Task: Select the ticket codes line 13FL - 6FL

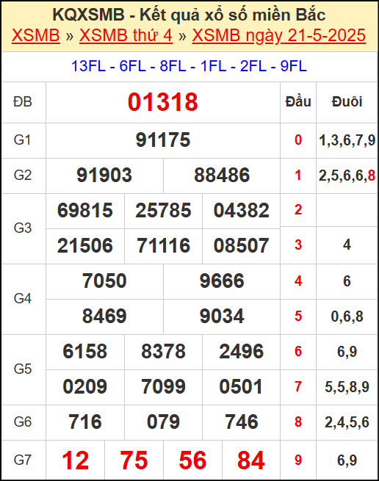Action: [189, 66]
